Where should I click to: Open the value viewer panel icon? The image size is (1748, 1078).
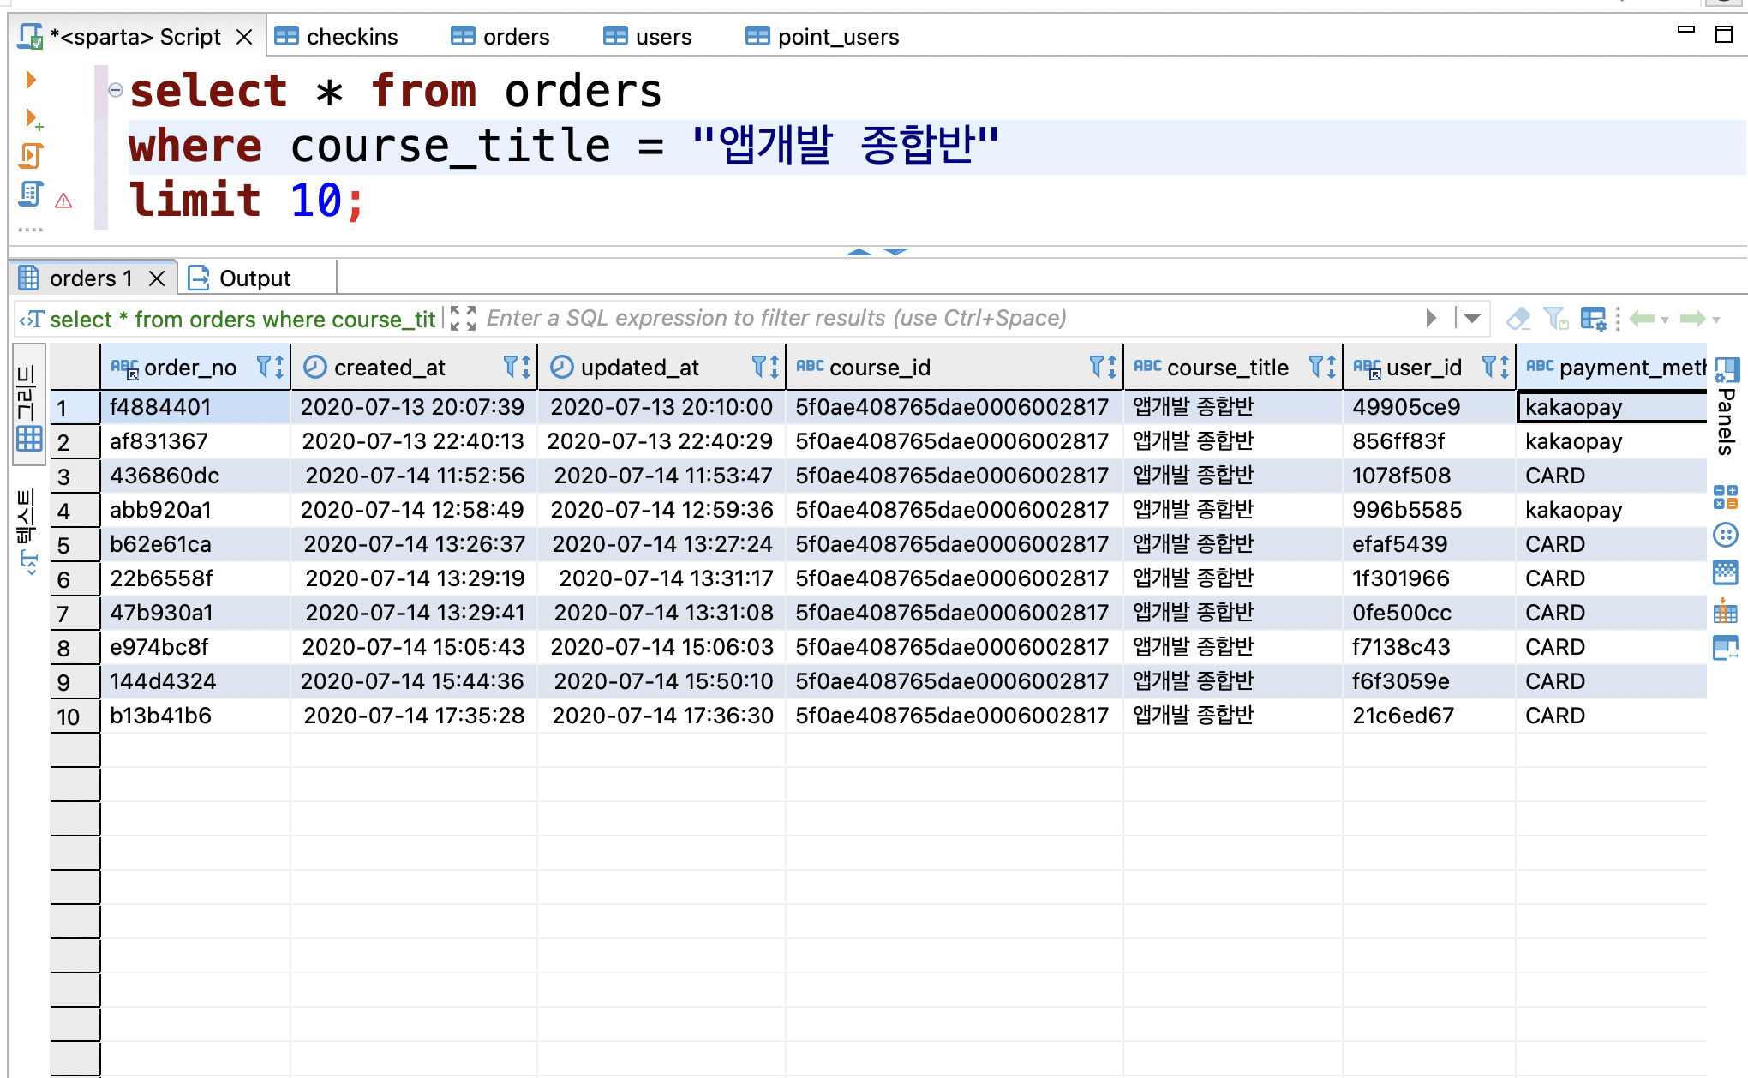point(1726,649)
